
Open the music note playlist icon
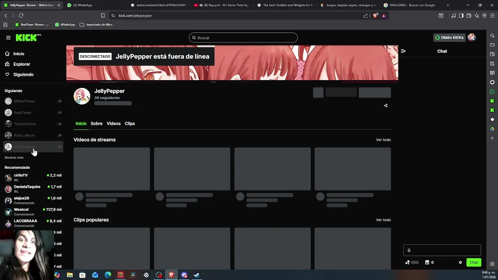[x=454, y=16]
